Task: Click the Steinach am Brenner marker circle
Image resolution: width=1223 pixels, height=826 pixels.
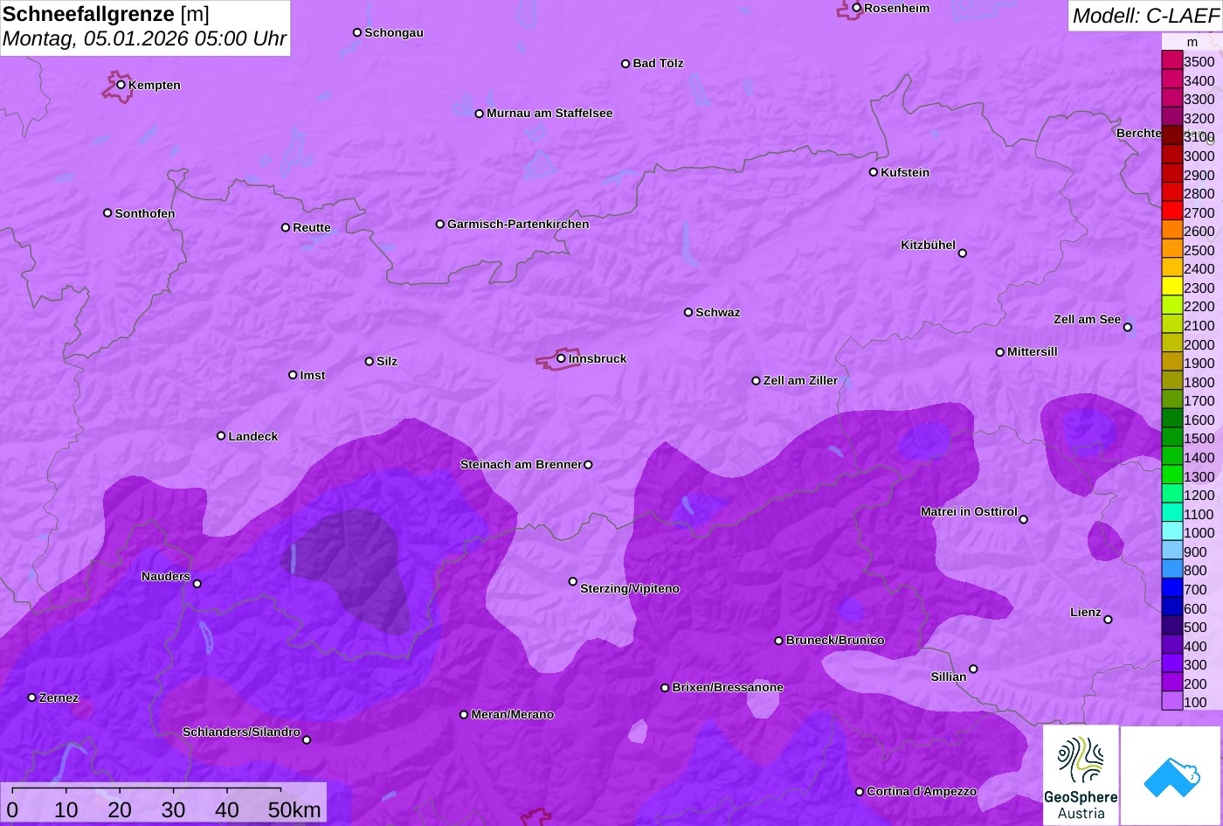Action: tap(588, 465)
